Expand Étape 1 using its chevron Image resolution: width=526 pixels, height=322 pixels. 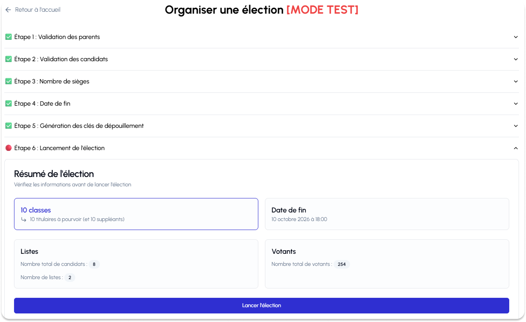(x=516, y=37)
